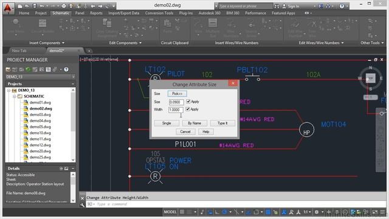This screenshot has width=389, height=219.
Task: Open the AutoCAD Electrical application menu logo
Action: [9, 9]
